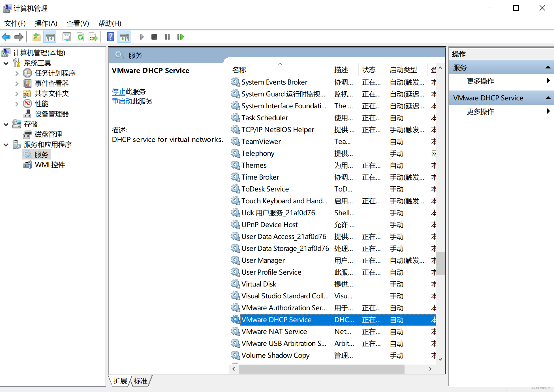
Task: Click the Refresh toolbar icon
Action: pos(80,37)
